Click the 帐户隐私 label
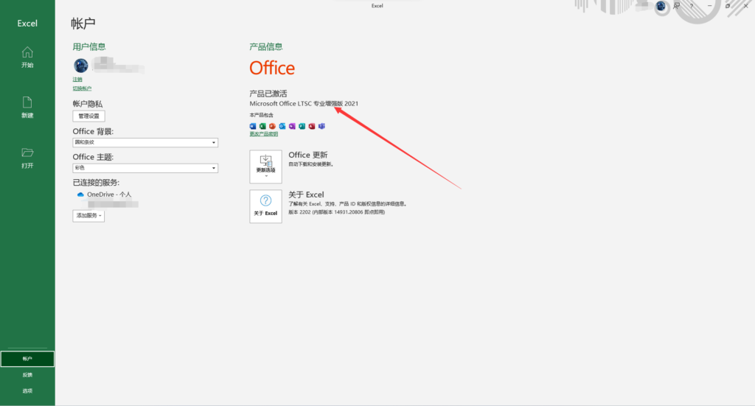Image resolution: width=755 pixels, height=406 pixels. pyautogui.click(x=88, y=104)
